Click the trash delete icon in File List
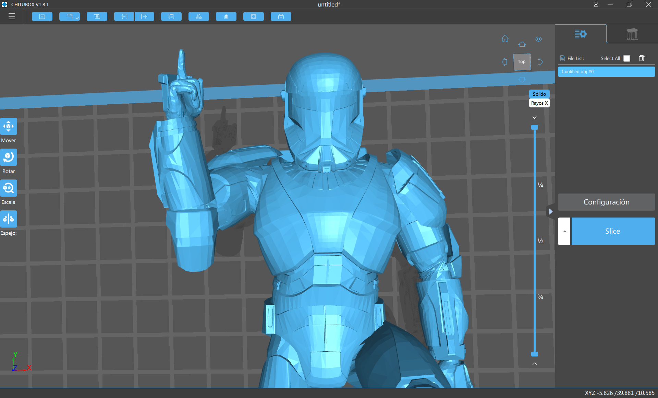Screen dimensions: 658x398 coord(642,58)
